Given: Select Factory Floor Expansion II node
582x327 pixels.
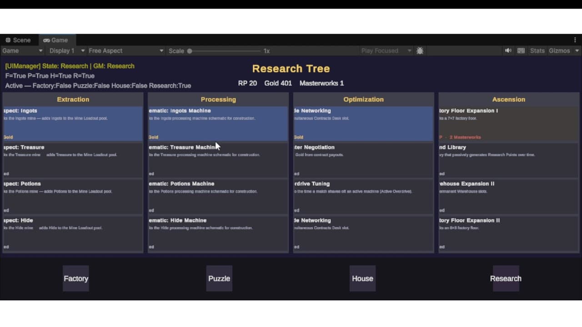Looking at the screenshot, I should tap(509, 233).
